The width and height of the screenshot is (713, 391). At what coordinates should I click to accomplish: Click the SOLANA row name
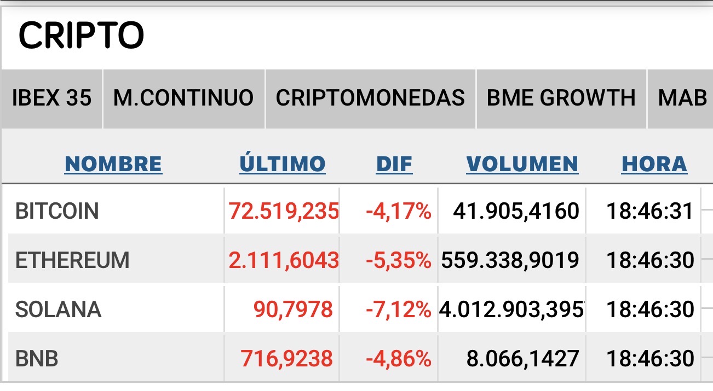[58, 310]
